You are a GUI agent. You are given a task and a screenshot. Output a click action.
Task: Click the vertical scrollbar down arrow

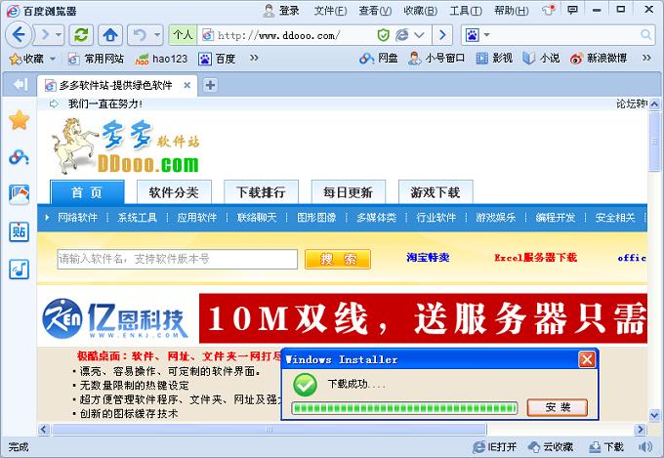click(654, 415)
